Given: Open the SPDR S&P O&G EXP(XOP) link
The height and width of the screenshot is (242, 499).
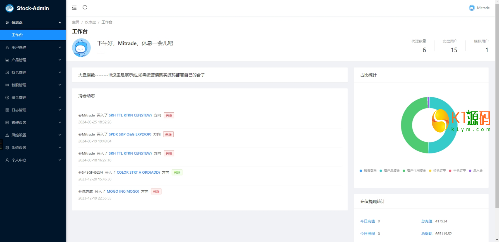Looking at the screenshot, I should tap(130, 134).
